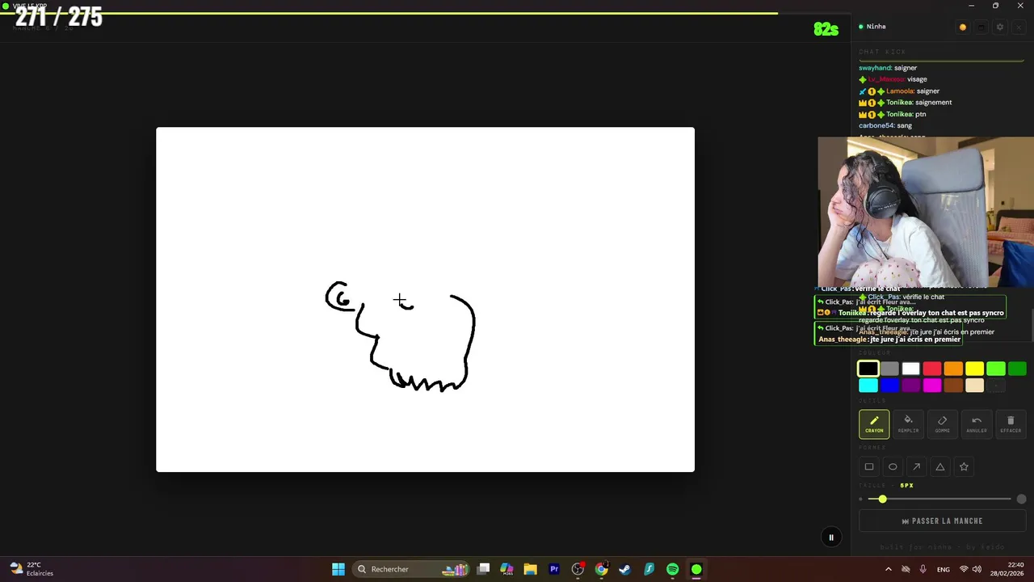The height and width of the screenshot is (582, 1034).
Task: Click chat message 'Toniikea: saignement'
Action: [905, 103]
